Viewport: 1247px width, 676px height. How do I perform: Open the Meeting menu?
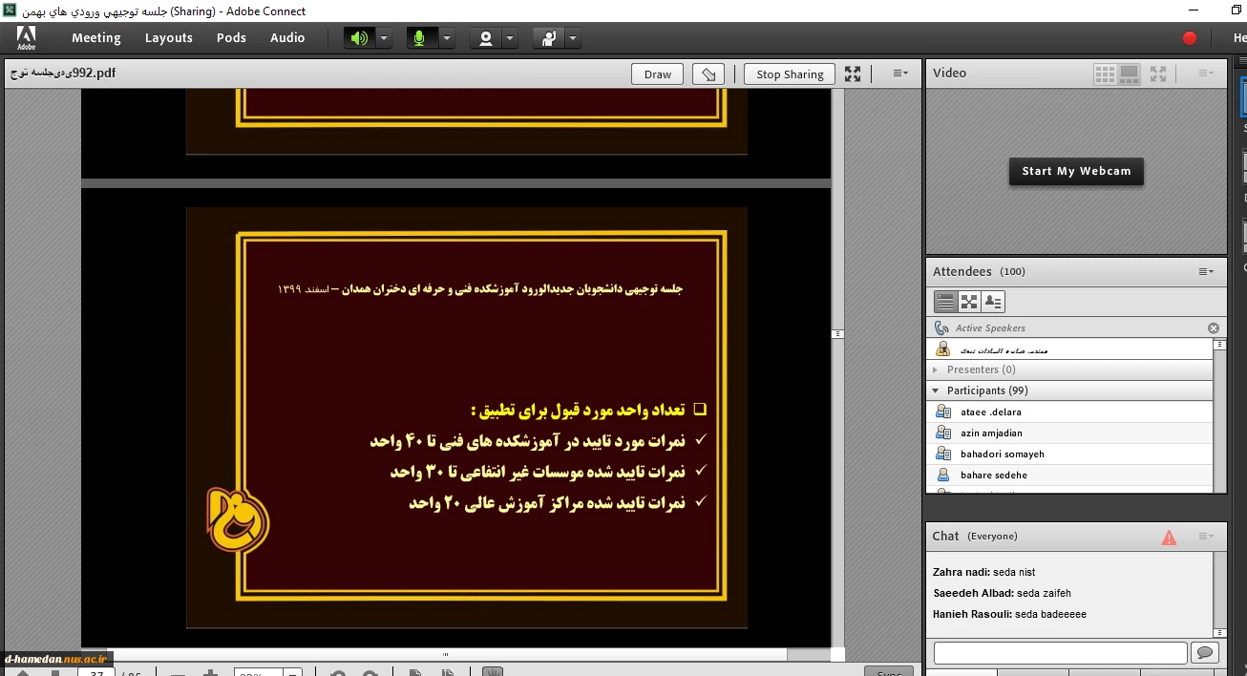(96, 38)
